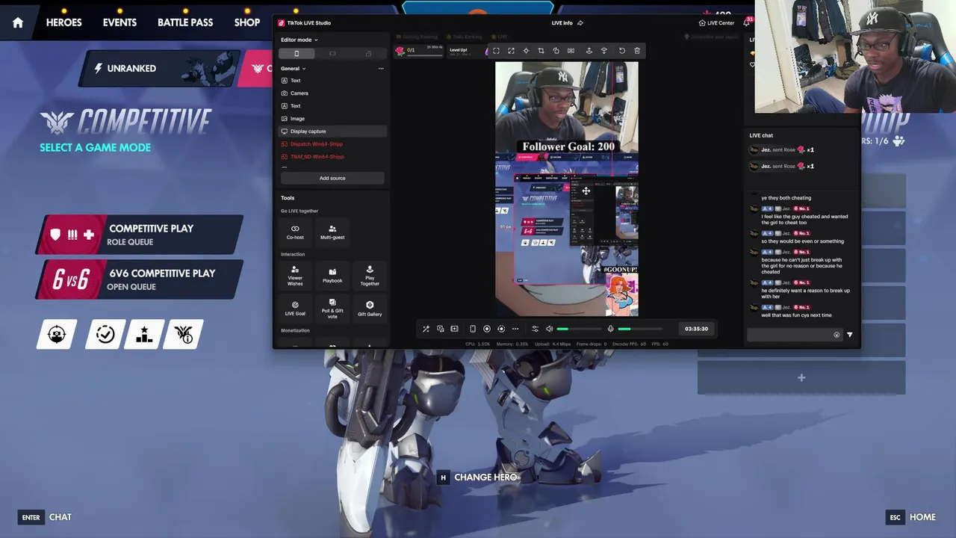Move source layer down icon
This screenshot has width=956, height=538.
tap(603, 51)
